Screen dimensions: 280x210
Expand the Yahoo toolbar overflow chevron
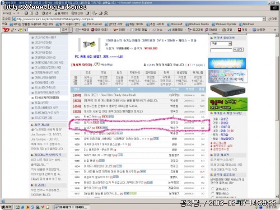coord(275,30)
